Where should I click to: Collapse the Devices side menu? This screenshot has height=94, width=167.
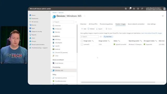76,22
